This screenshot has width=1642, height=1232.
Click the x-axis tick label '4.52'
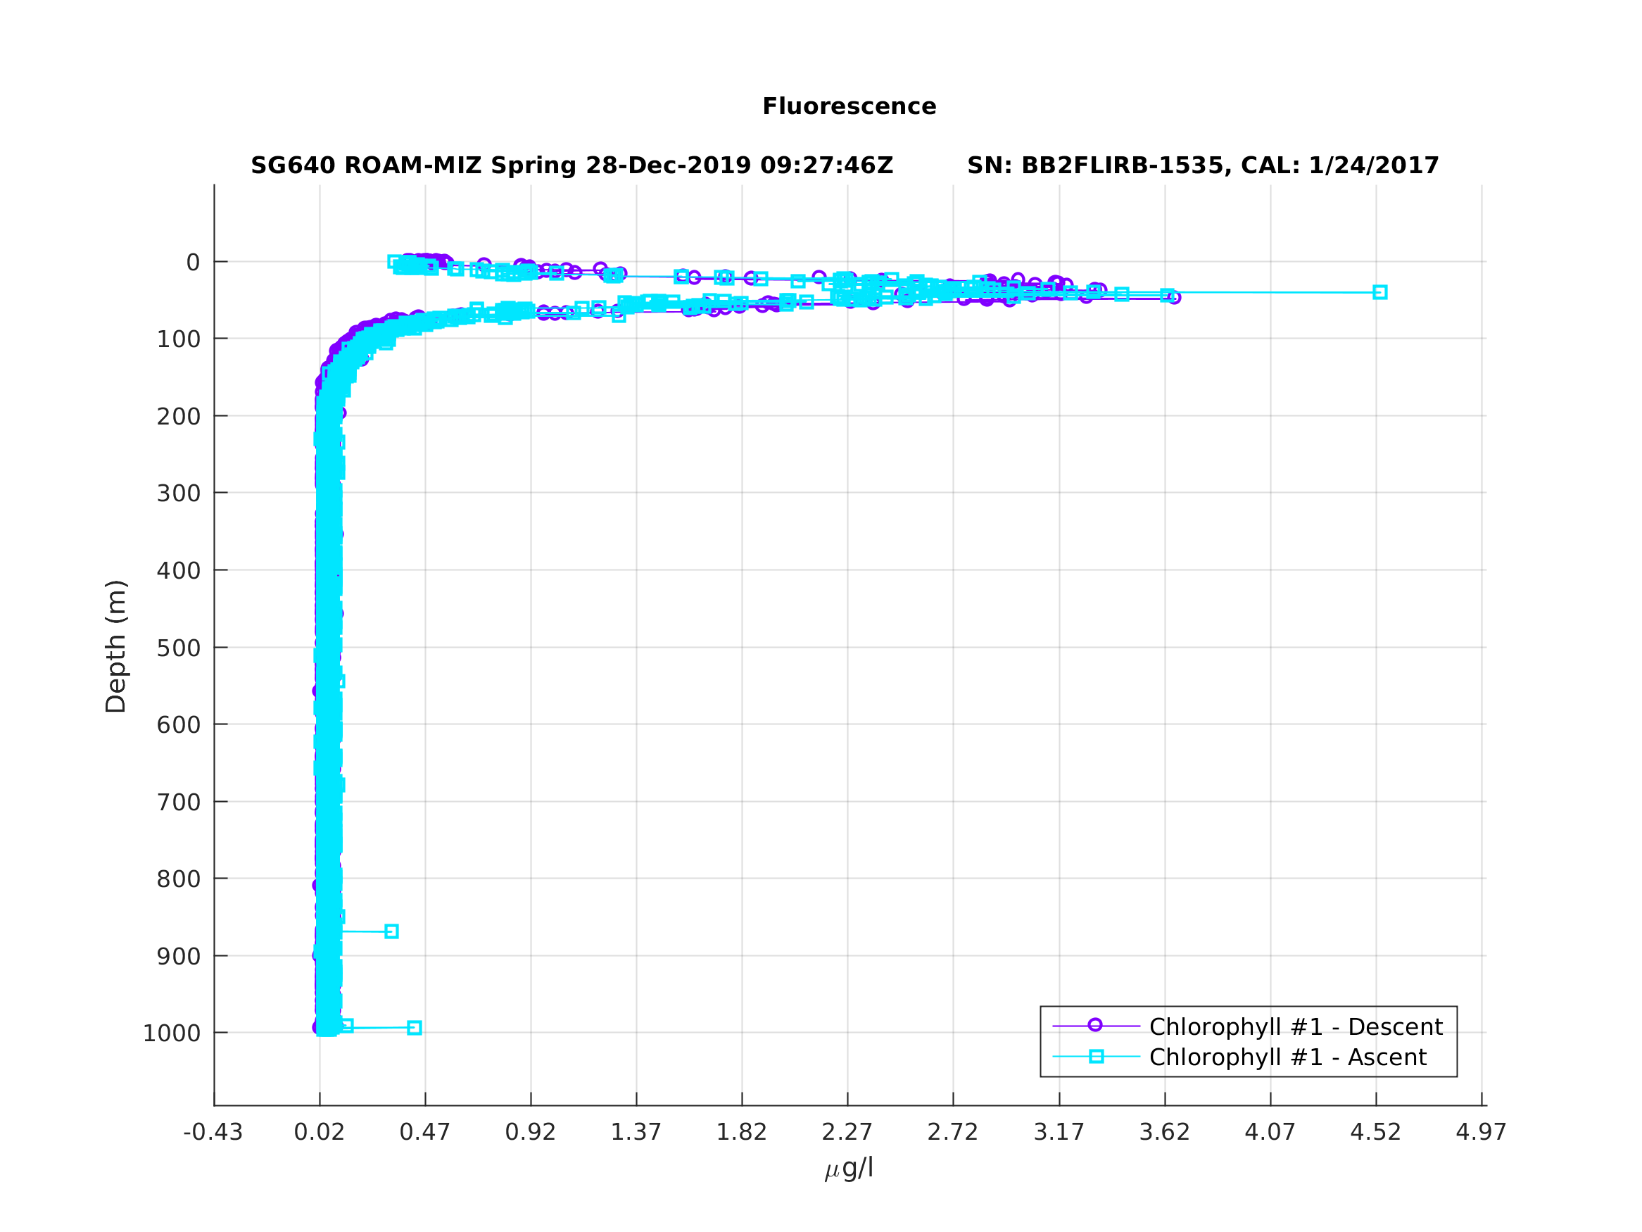1375,1133
